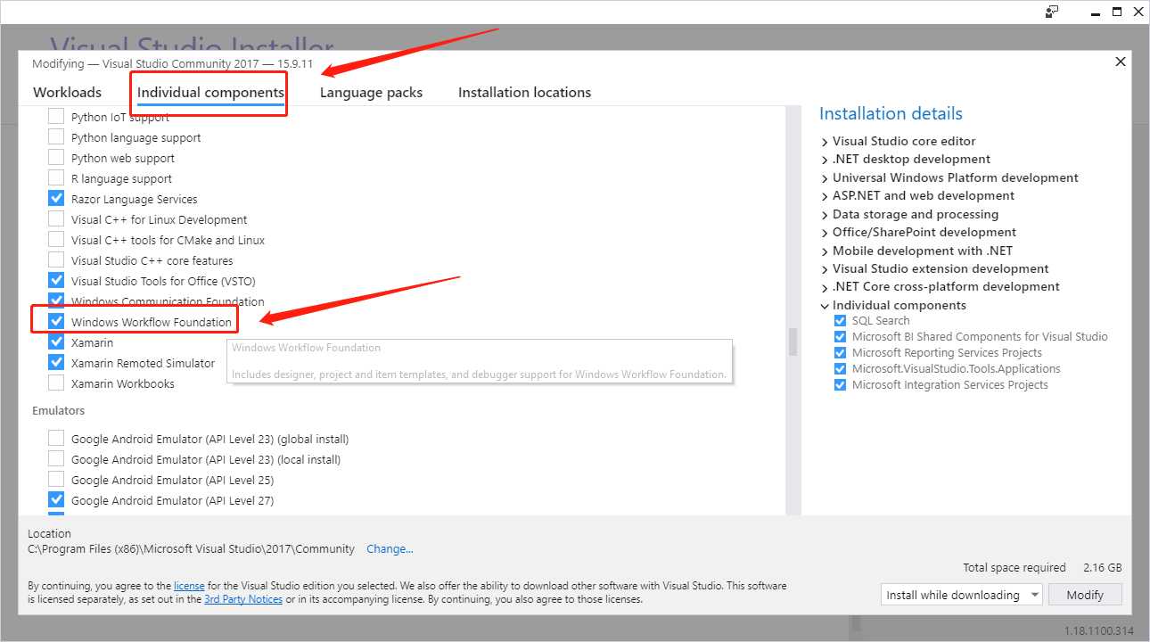Open the license link
1150x642 pixels.
click(189, 586)
